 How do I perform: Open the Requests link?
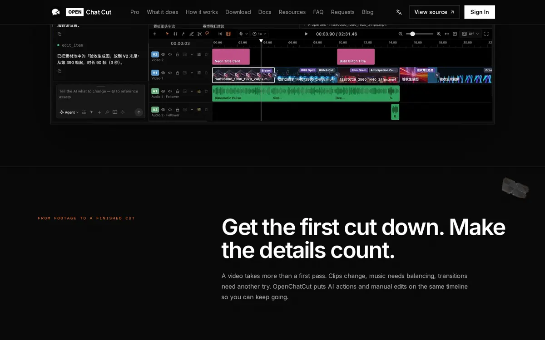point(343,12)
